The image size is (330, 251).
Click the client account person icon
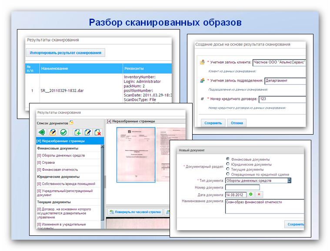click(x=202, y=62)
